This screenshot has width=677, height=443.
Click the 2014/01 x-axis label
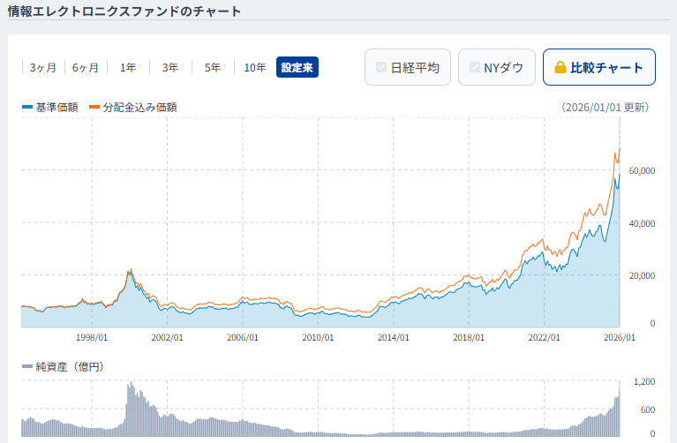click(x=393, y=337)
